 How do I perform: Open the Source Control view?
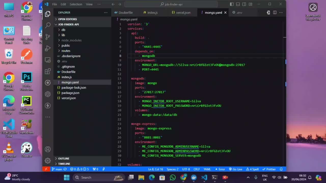[48, 37]
